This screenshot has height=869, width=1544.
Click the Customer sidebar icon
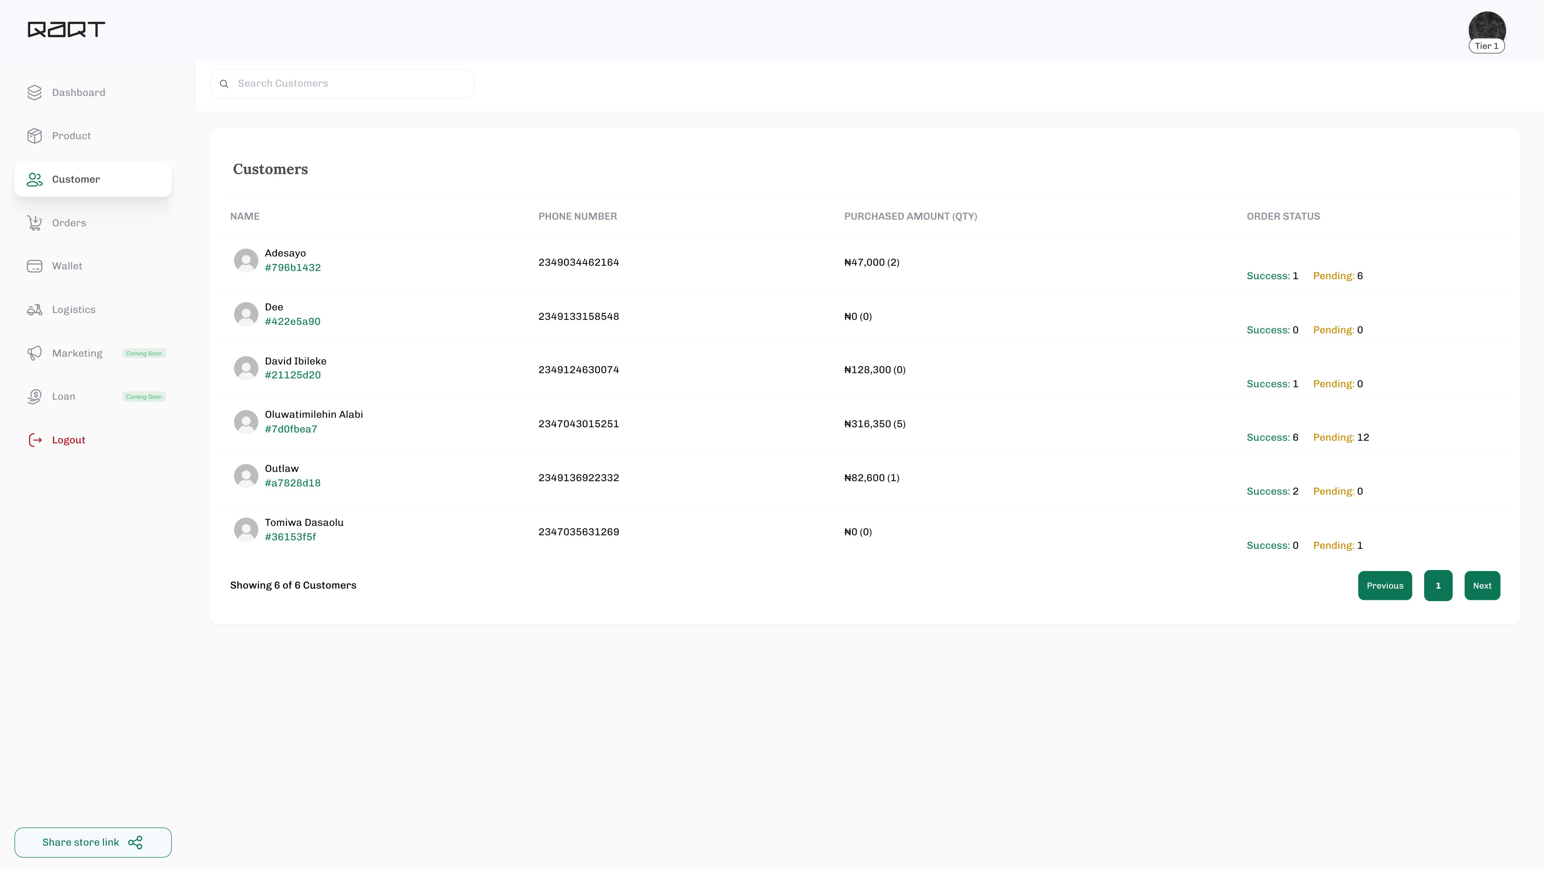(x=34, y=179)
